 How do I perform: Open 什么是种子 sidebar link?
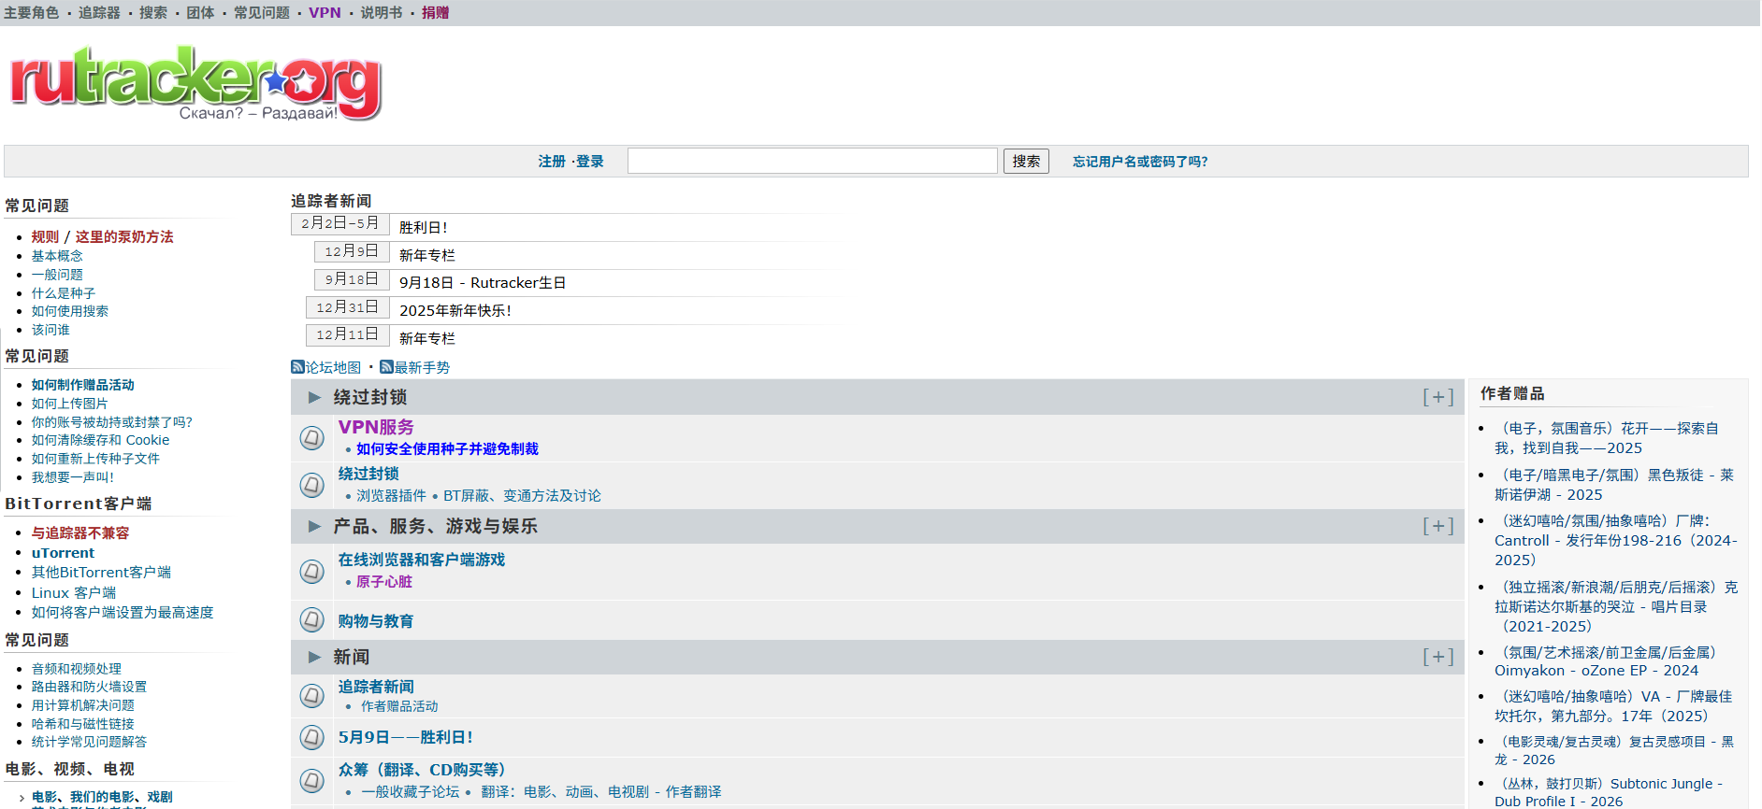point(64,292)
